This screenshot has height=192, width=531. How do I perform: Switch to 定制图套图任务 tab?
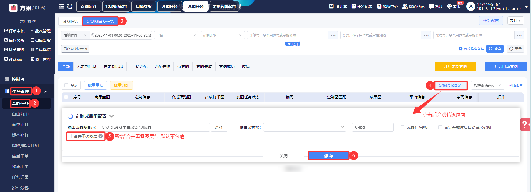tap(100, 21)
